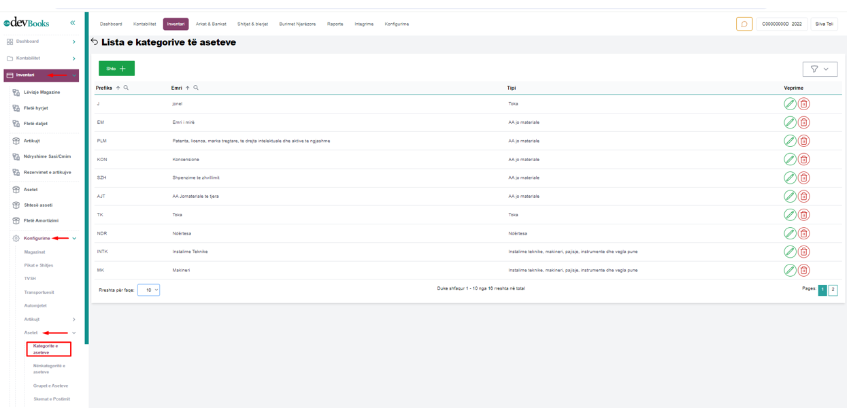The image size is (849, 408).
Task: Open the rows per page dropdown
Action: click(148, 290)
